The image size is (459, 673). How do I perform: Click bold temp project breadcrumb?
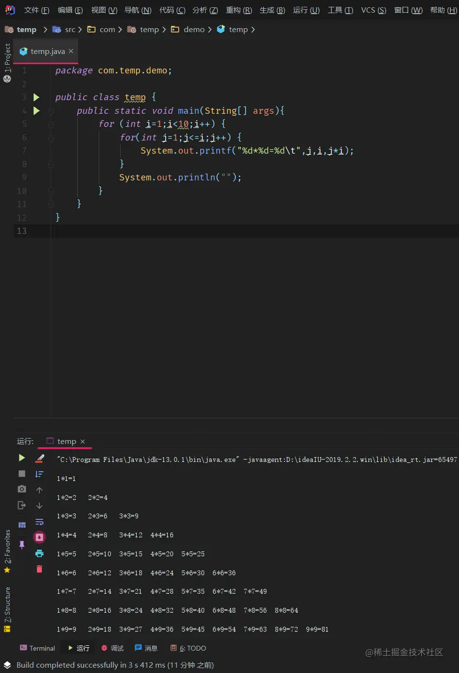pos(21,30)
